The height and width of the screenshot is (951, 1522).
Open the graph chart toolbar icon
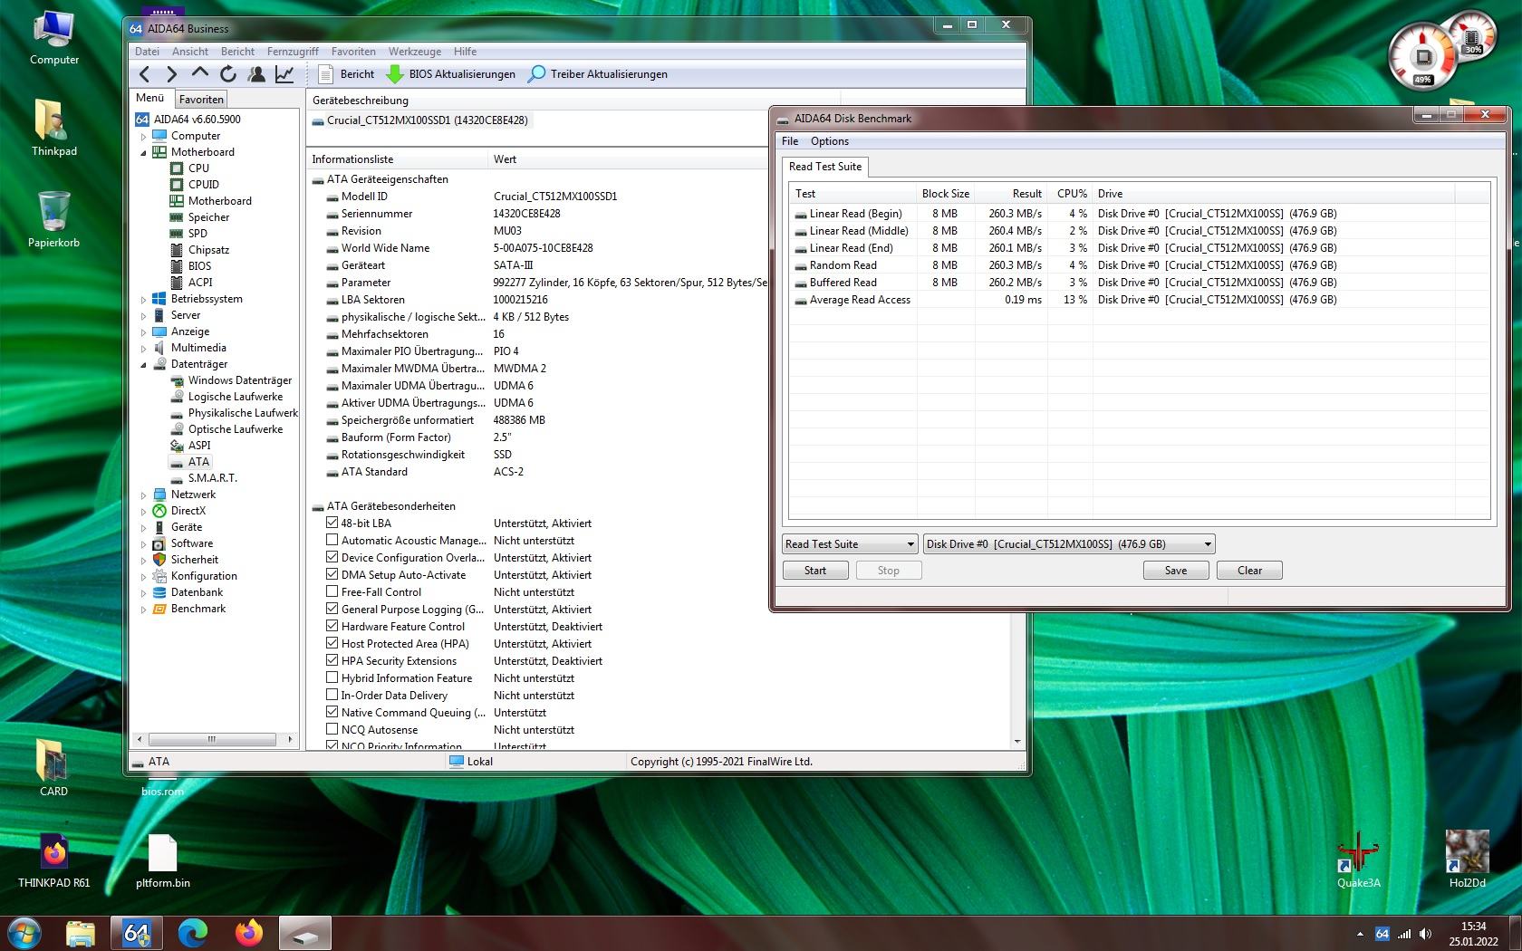(x=284, y=74)
